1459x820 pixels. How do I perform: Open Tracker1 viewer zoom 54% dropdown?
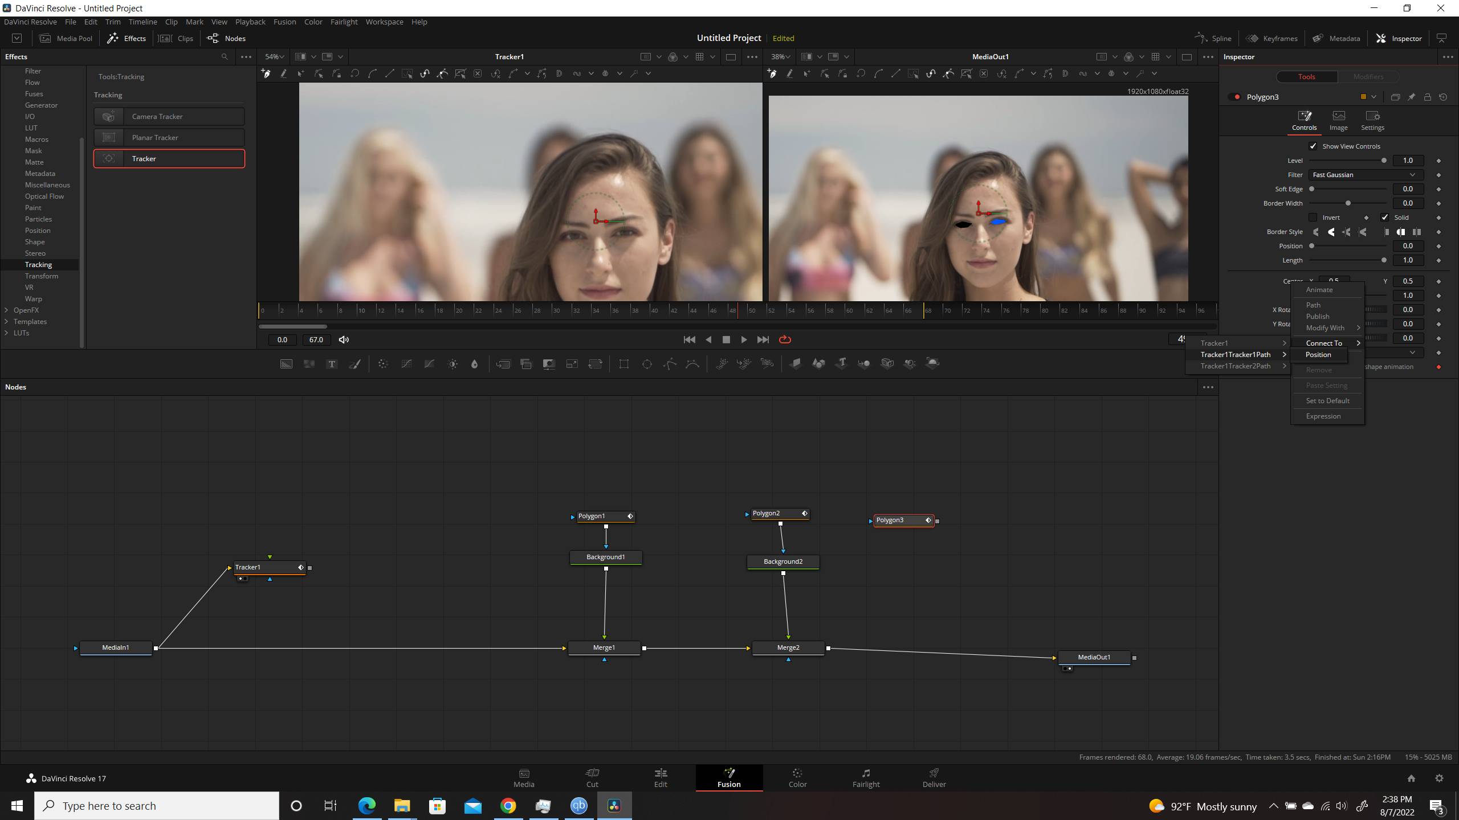(274, 56)
